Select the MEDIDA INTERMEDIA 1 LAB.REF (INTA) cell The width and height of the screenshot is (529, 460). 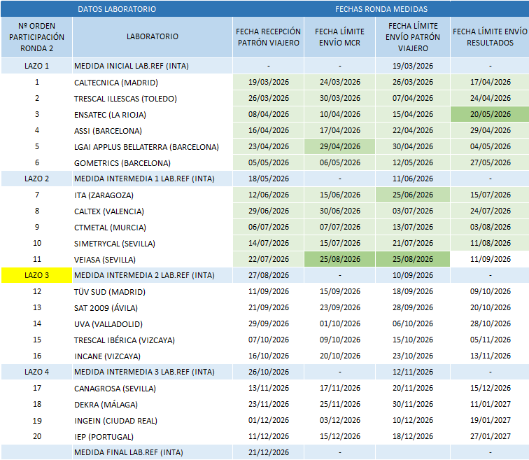[x=153, y=179]
